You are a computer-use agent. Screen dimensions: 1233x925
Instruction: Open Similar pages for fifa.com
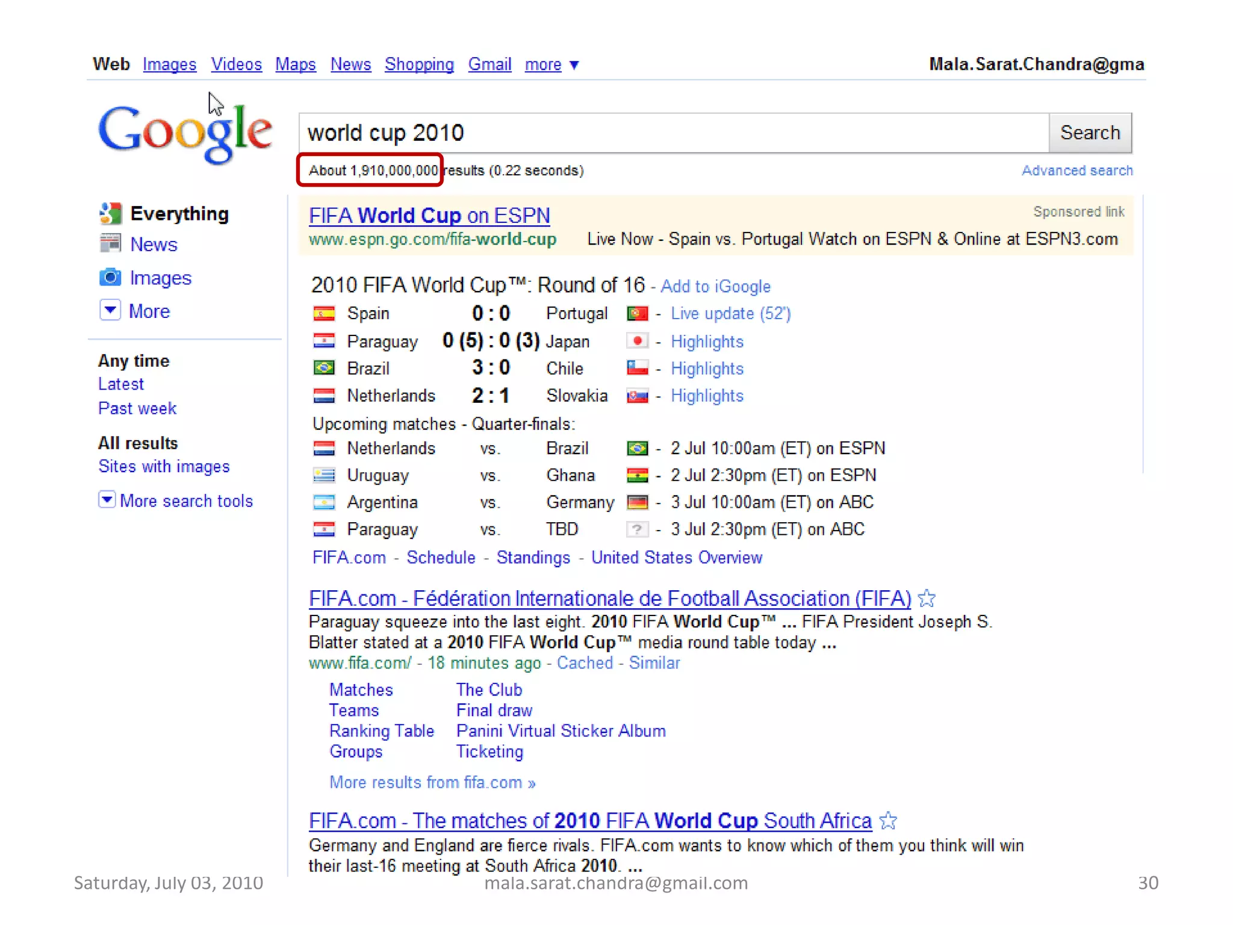[654, 663]
